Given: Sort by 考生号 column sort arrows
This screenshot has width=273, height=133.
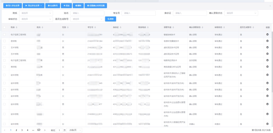Looking at the screenshot, I should (96, 27).
